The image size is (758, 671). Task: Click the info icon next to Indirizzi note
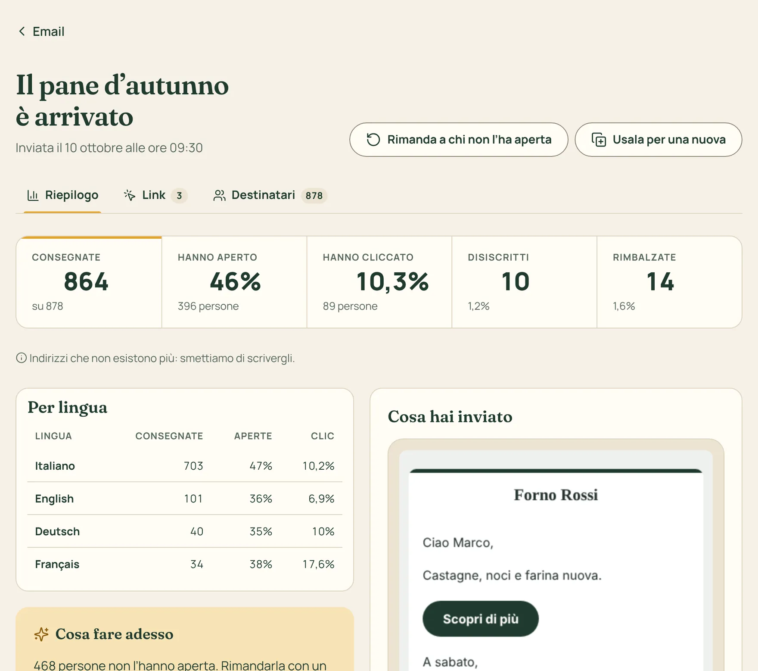click(21, 358)
